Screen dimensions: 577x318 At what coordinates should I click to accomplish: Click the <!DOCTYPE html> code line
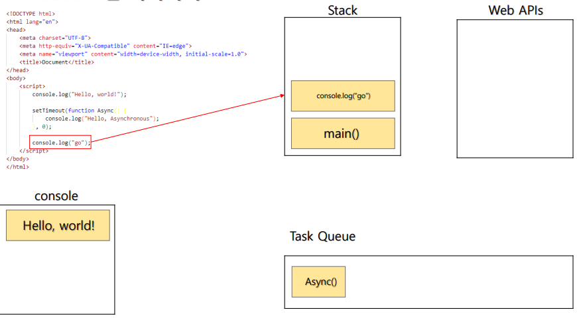click(31, 14)
